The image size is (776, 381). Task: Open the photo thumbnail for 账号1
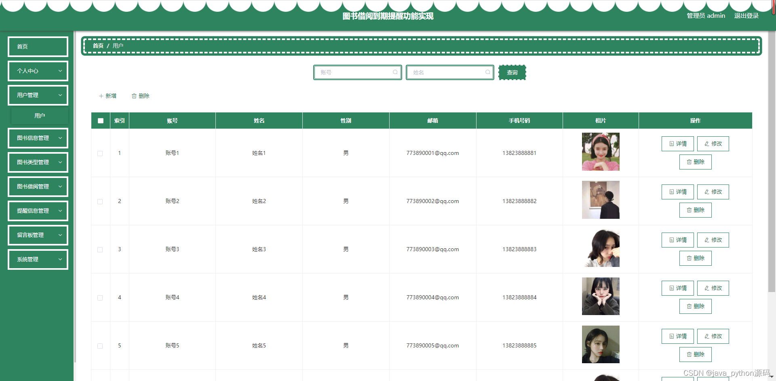601,152
